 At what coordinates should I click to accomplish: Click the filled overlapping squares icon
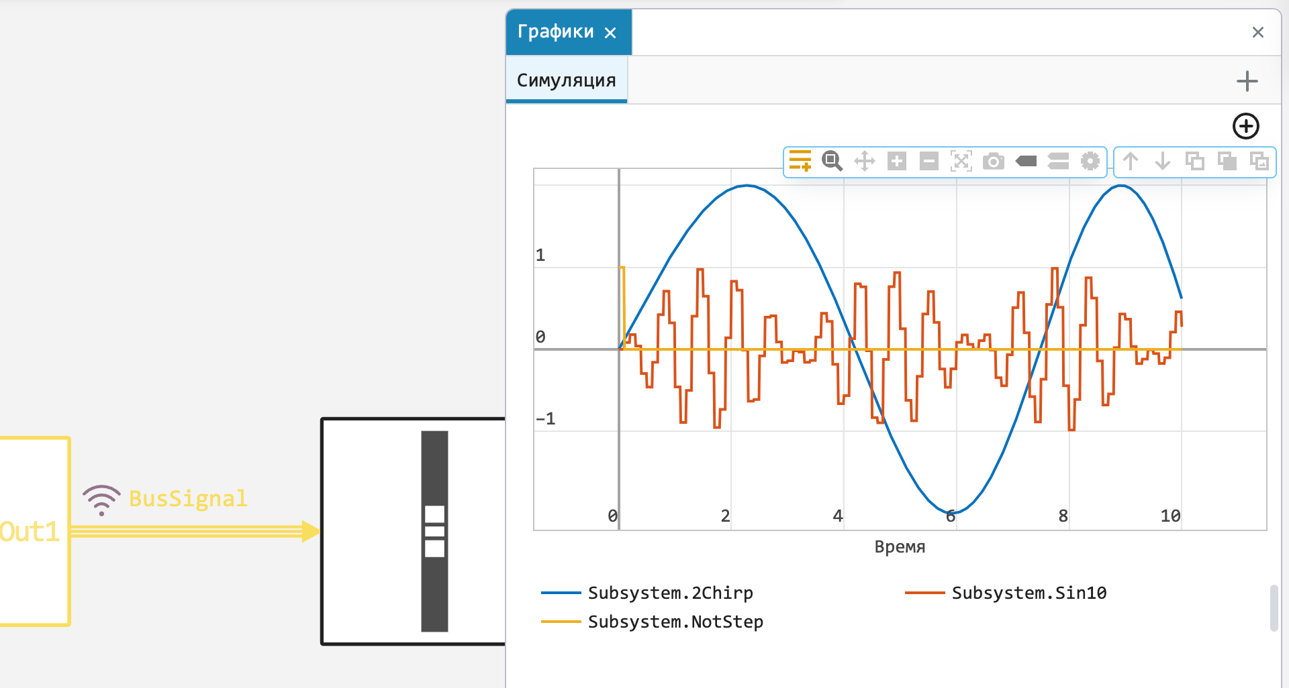(x=1227, y=161)
